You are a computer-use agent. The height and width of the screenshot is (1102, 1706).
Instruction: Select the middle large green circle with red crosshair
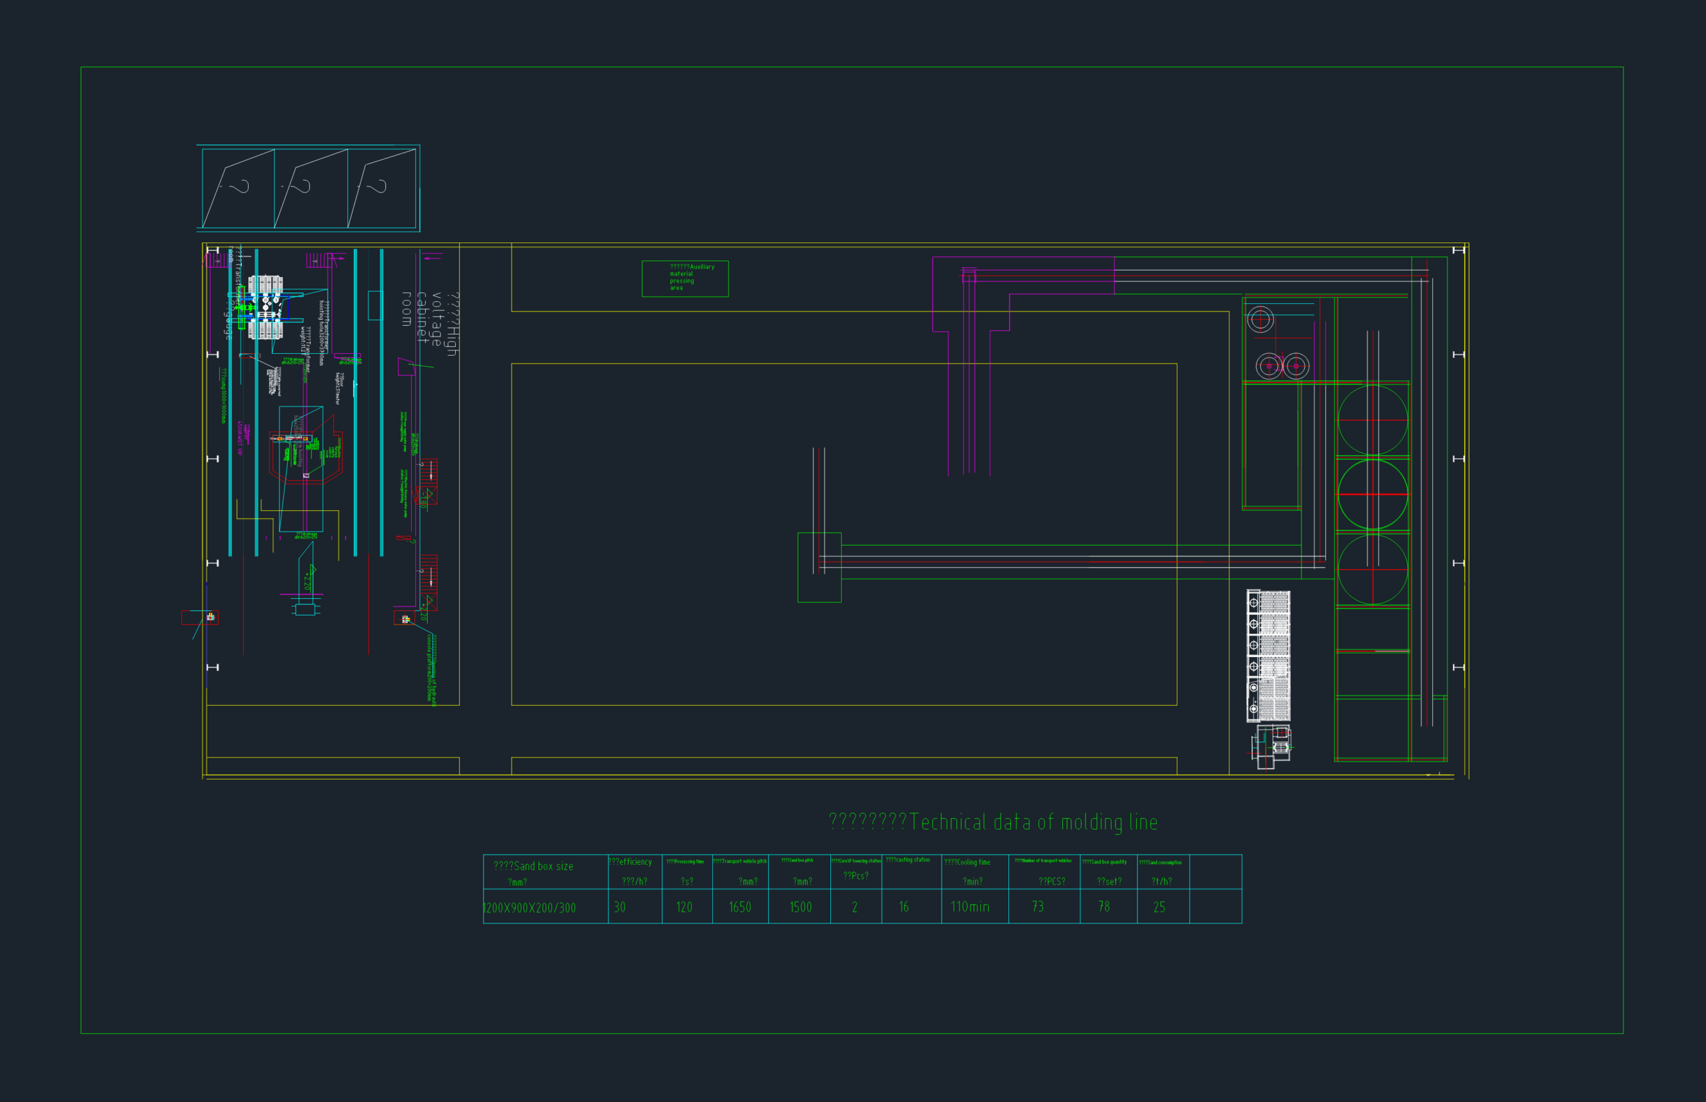tap(1373, 494)
